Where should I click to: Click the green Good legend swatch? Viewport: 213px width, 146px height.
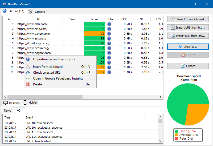click(x=177, y=131)
